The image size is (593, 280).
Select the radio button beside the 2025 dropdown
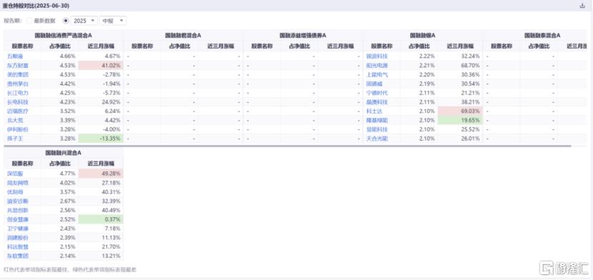point(66,21)
